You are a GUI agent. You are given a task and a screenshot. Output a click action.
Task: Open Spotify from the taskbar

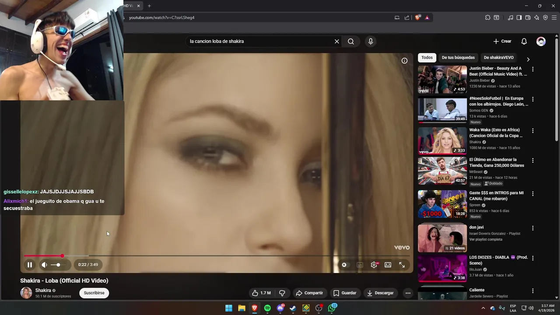(267, 308)
